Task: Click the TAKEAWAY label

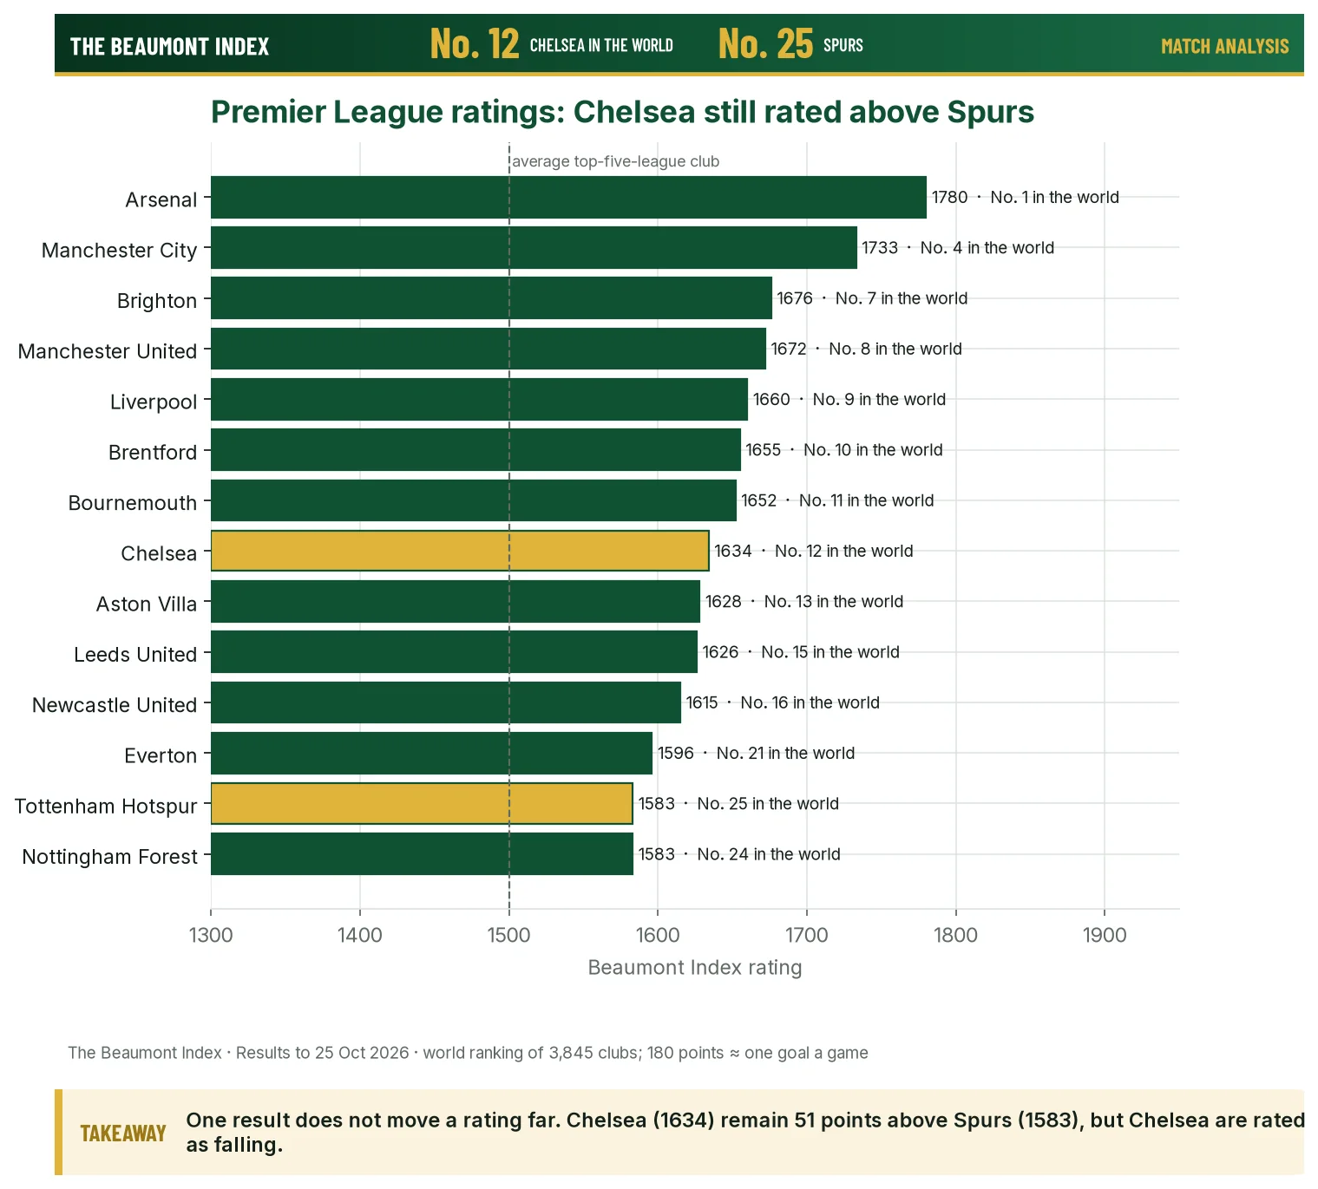Action: tap(123, 1133)
